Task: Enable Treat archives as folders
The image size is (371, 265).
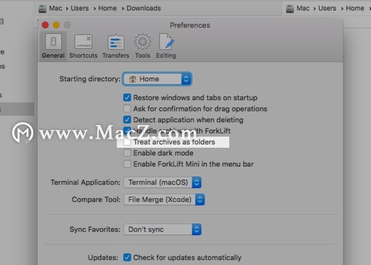Action: coord(127,142)
